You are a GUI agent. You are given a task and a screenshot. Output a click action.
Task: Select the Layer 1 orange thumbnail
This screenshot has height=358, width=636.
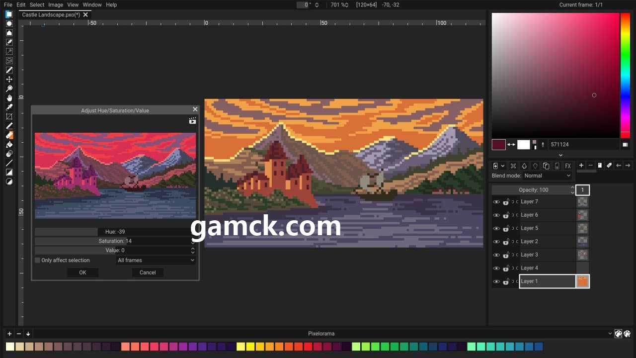pos(582,281)
